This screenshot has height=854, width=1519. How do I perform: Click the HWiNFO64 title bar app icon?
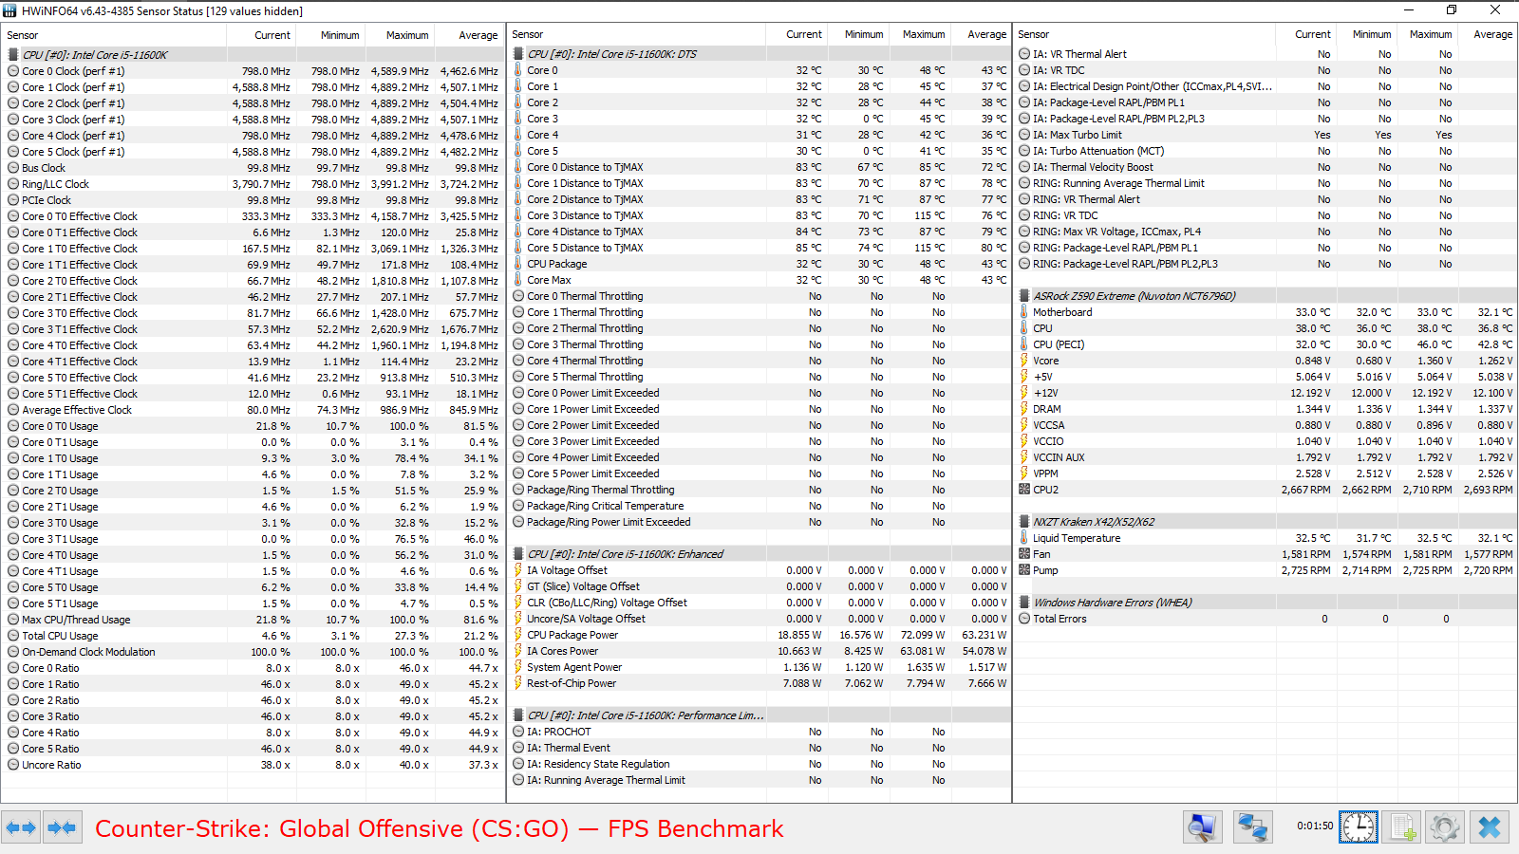click(x=10, y=10)
